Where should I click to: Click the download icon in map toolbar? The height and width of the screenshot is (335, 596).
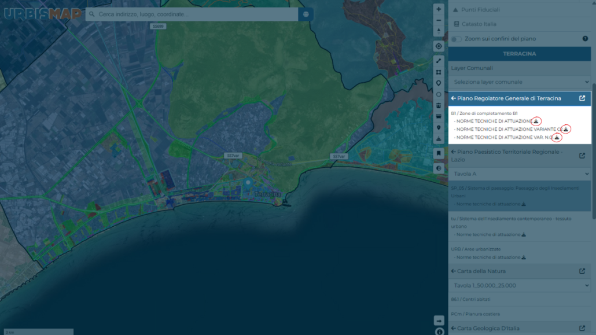(439, 139)
